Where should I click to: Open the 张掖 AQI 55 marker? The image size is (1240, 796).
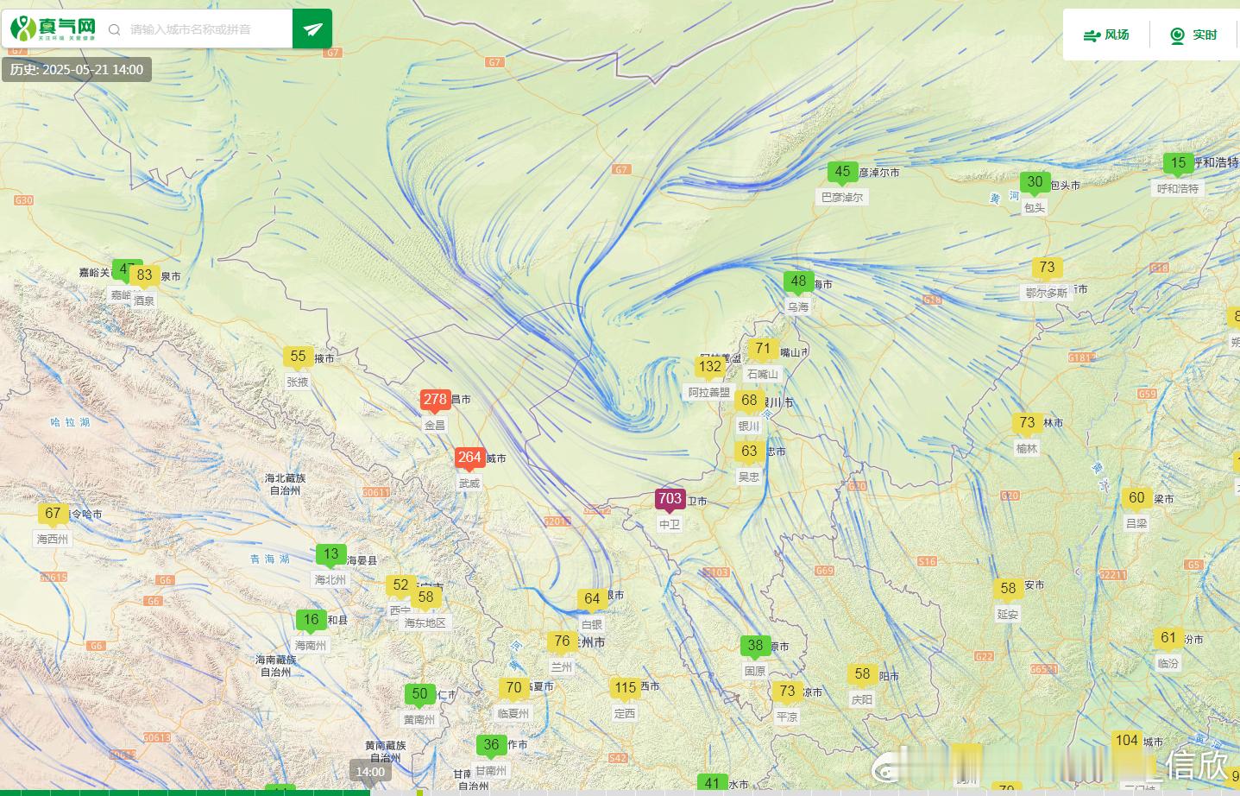[298, 357]
